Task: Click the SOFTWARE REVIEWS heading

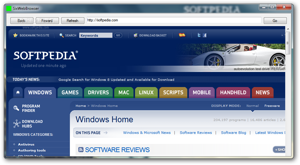Action: pos(117,150)
